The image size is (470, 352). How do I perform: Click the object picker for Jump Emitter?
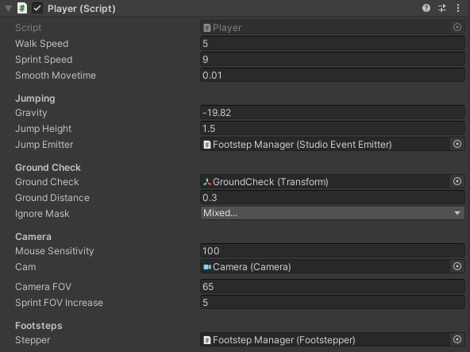[457, 144]
